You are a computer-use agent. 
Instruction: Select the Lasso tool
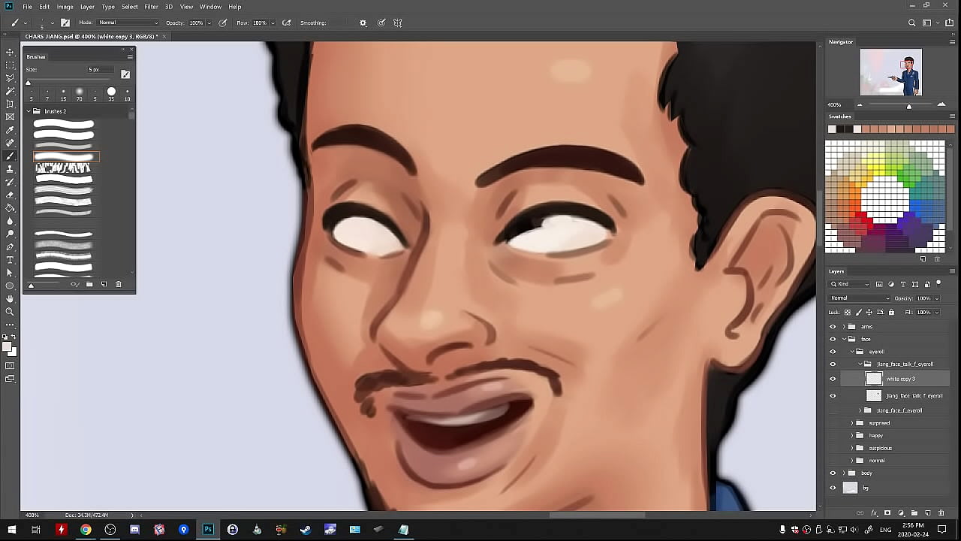10,77
